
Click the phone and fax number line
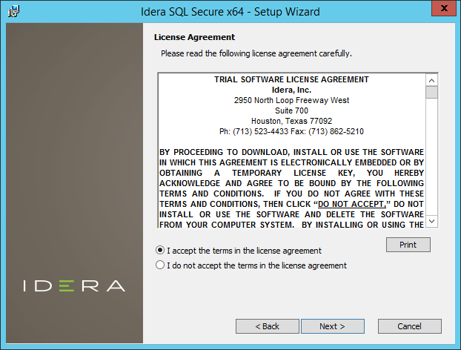pos(291,131)
